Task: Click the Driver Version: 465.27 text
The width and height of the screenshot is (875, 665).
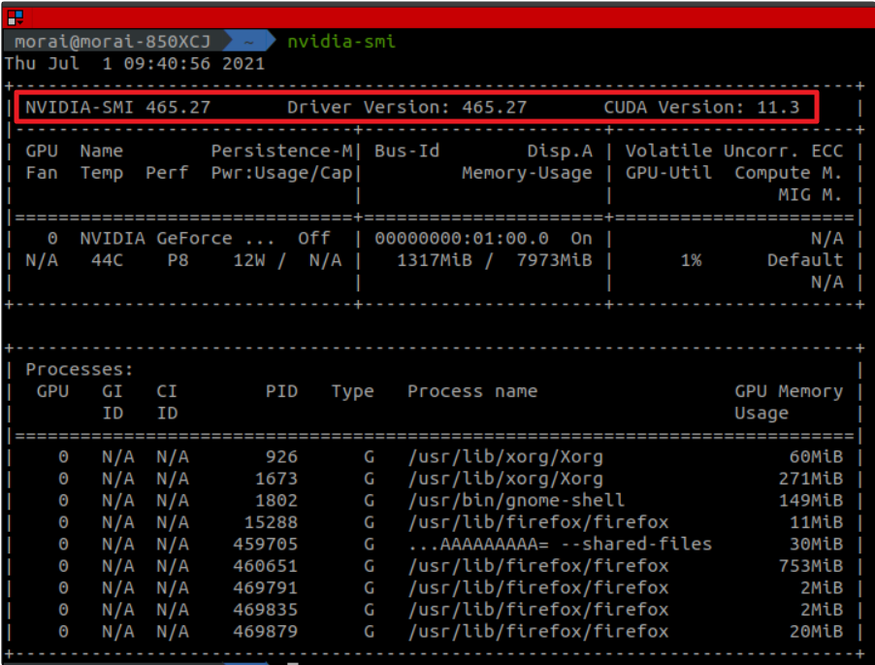Action: tap(406, 107)
